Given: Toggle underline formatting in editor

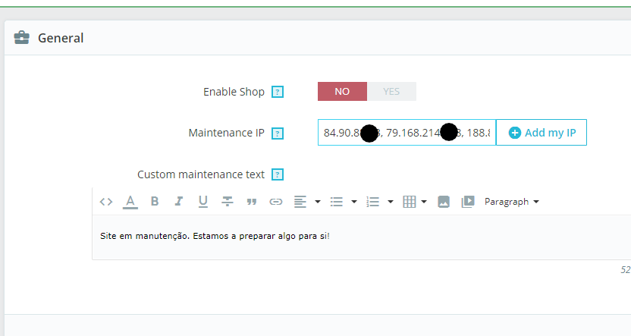Looking at the screenshot, I should 202,202.
